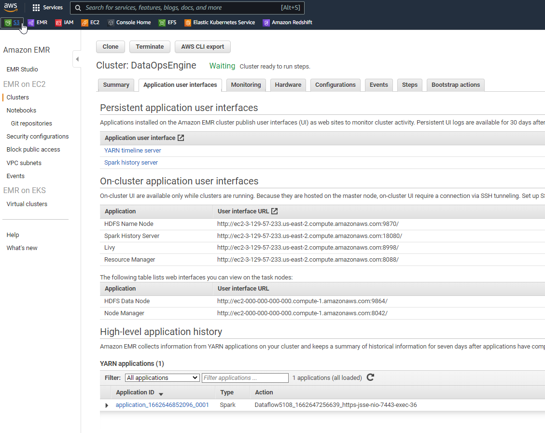Open the EC2 shortcut icon
The height and width of the screenshot is (433, 545).
coord(84,23)
